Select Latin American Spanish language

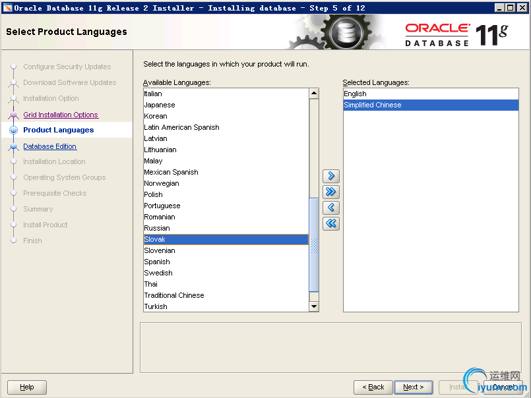click(226, 127)
